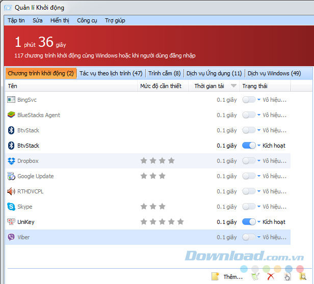314x284 pixels.
Task: Turn on the Google Update toggle
Action: [249, 176]
